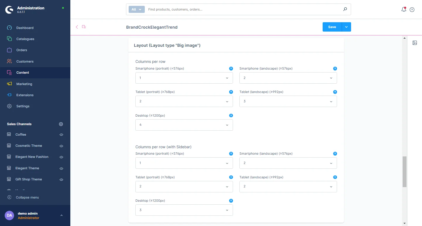Viewport: 422px width, 226px height.
Task: Collapse the sidebar menu
Action: pos(27,197)
